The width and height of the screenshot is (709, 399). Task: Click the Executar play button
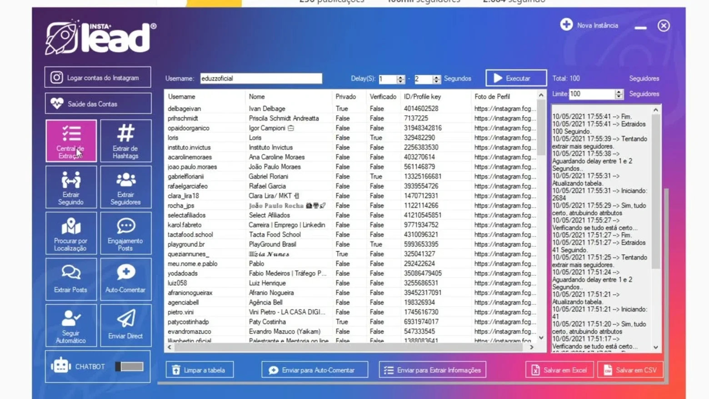pos(516,78)
